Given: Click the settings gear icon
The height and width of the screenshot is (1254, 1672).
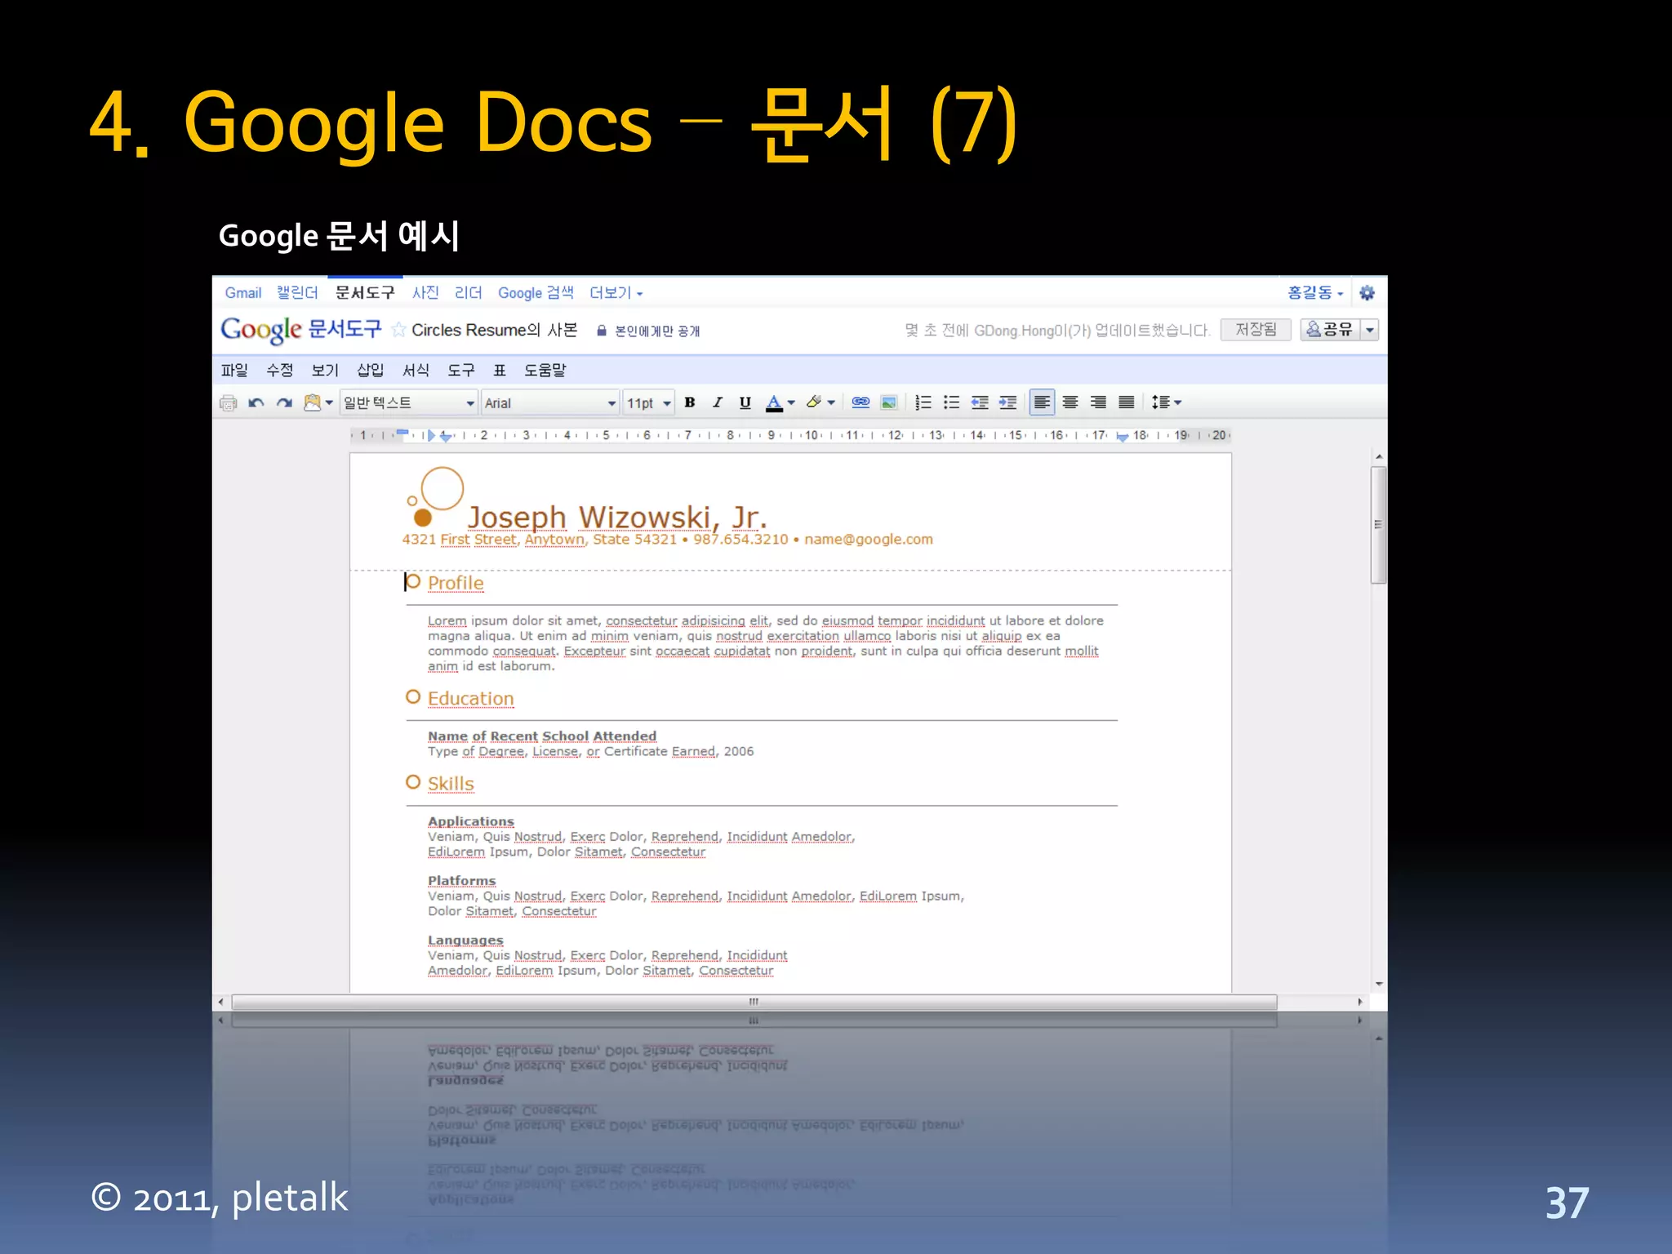Looking at the screenshot, I should click(1367, 292).
